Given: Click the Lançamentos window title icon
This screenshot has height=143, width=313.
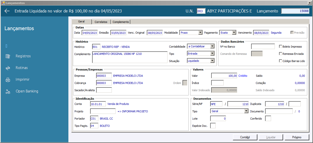Looking at the screenshot, I should tap(3, 3).
